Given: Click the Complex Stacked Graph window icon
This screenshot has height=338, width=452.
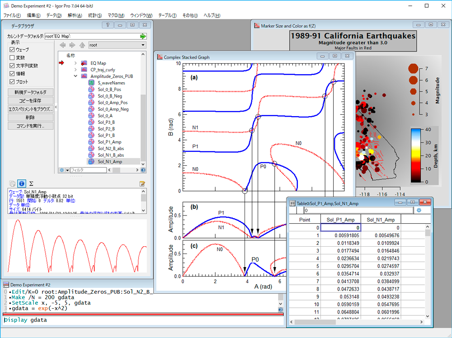Looking at the screenshot, I should point(160,57).
